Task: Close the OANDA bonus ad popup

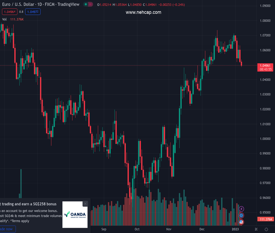Action: click(x=85, y=203)
